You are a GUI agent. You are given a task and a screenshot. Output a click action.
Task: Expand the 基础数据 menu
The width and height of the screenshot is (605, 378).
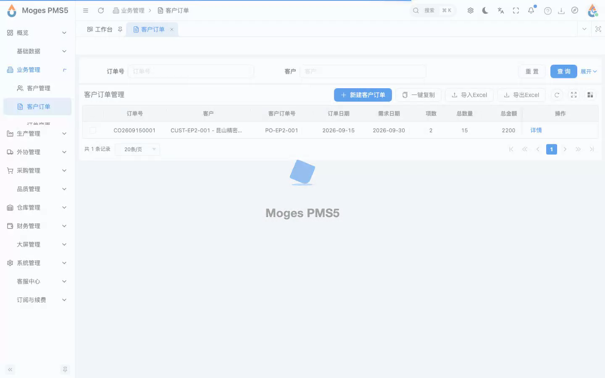click(37, 51)
